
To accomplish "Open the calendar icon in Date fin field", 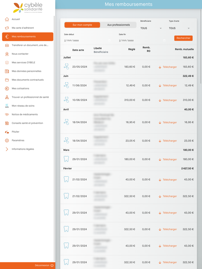I will [x=164, y=41].
